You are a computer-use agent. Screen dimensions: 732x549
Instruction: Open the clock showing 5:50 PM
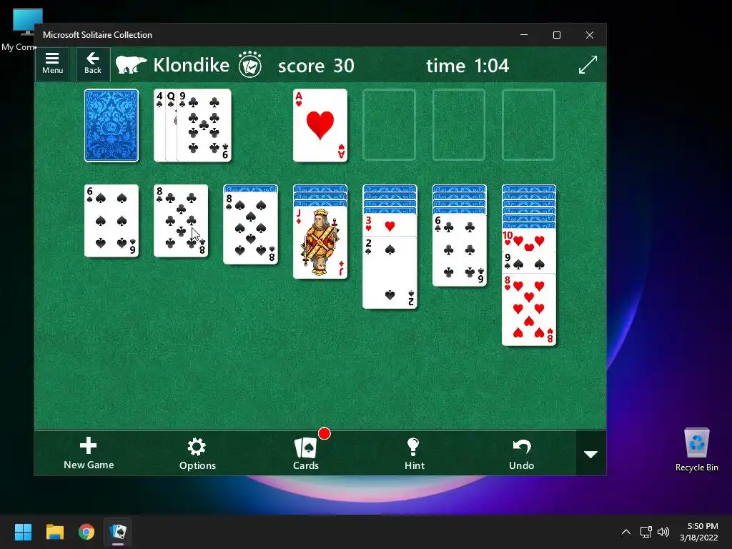[x=699, y=532]
